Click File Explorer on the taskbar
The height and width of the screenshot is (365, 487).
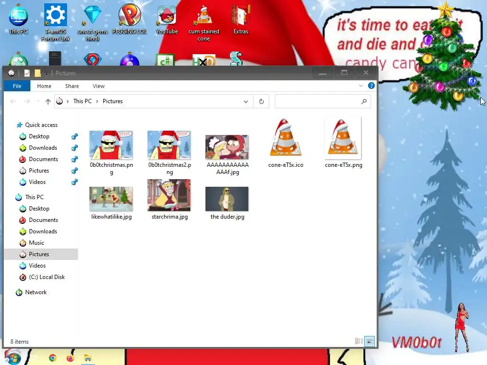pos(88,358)
